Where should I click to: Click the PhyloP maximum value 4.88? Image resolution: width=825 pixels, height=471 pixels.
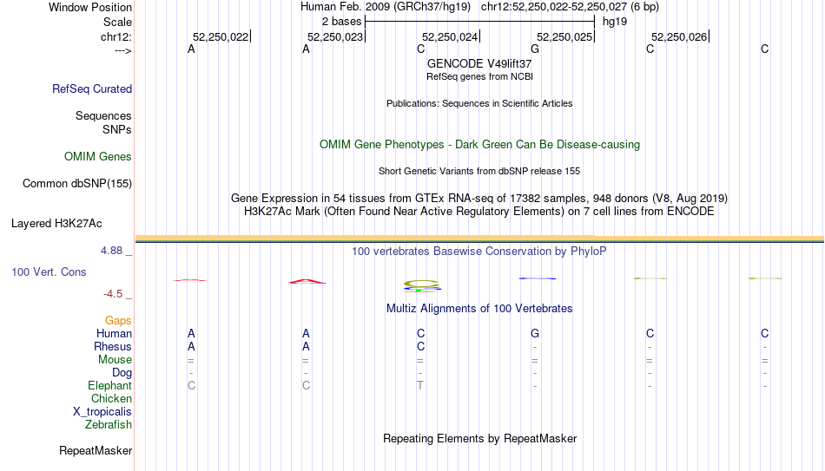tap(111, 251)
